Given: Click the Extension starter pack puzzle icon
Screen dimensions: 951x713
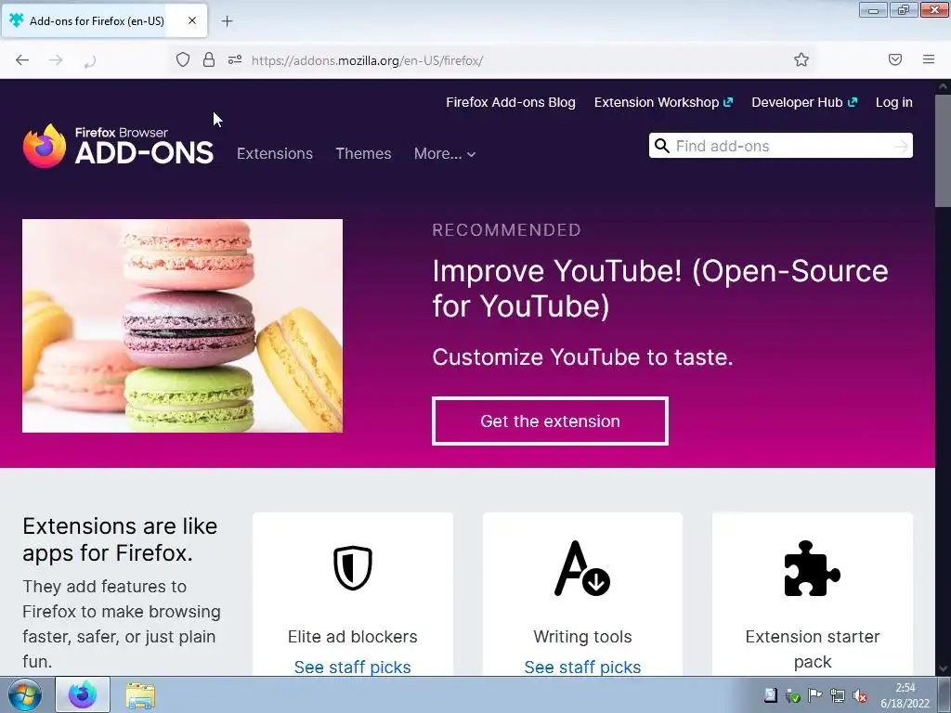Looking at the screenshot, I should tap(812, 568).
